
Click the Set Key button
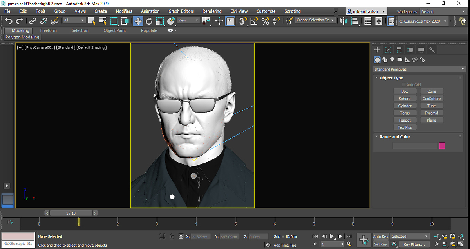pos(380,244)
